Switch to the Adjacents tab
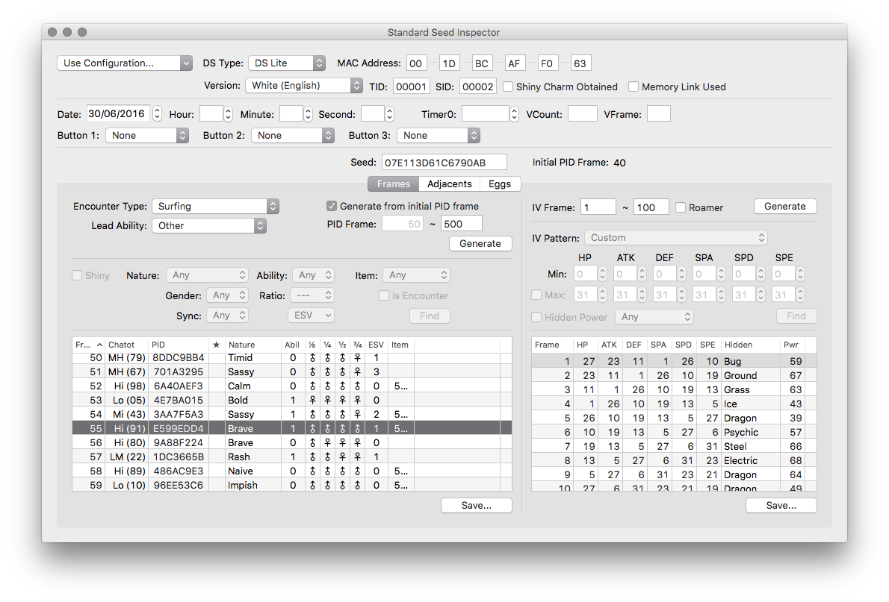This screenshot has height=602, width=889. point(449,184)
